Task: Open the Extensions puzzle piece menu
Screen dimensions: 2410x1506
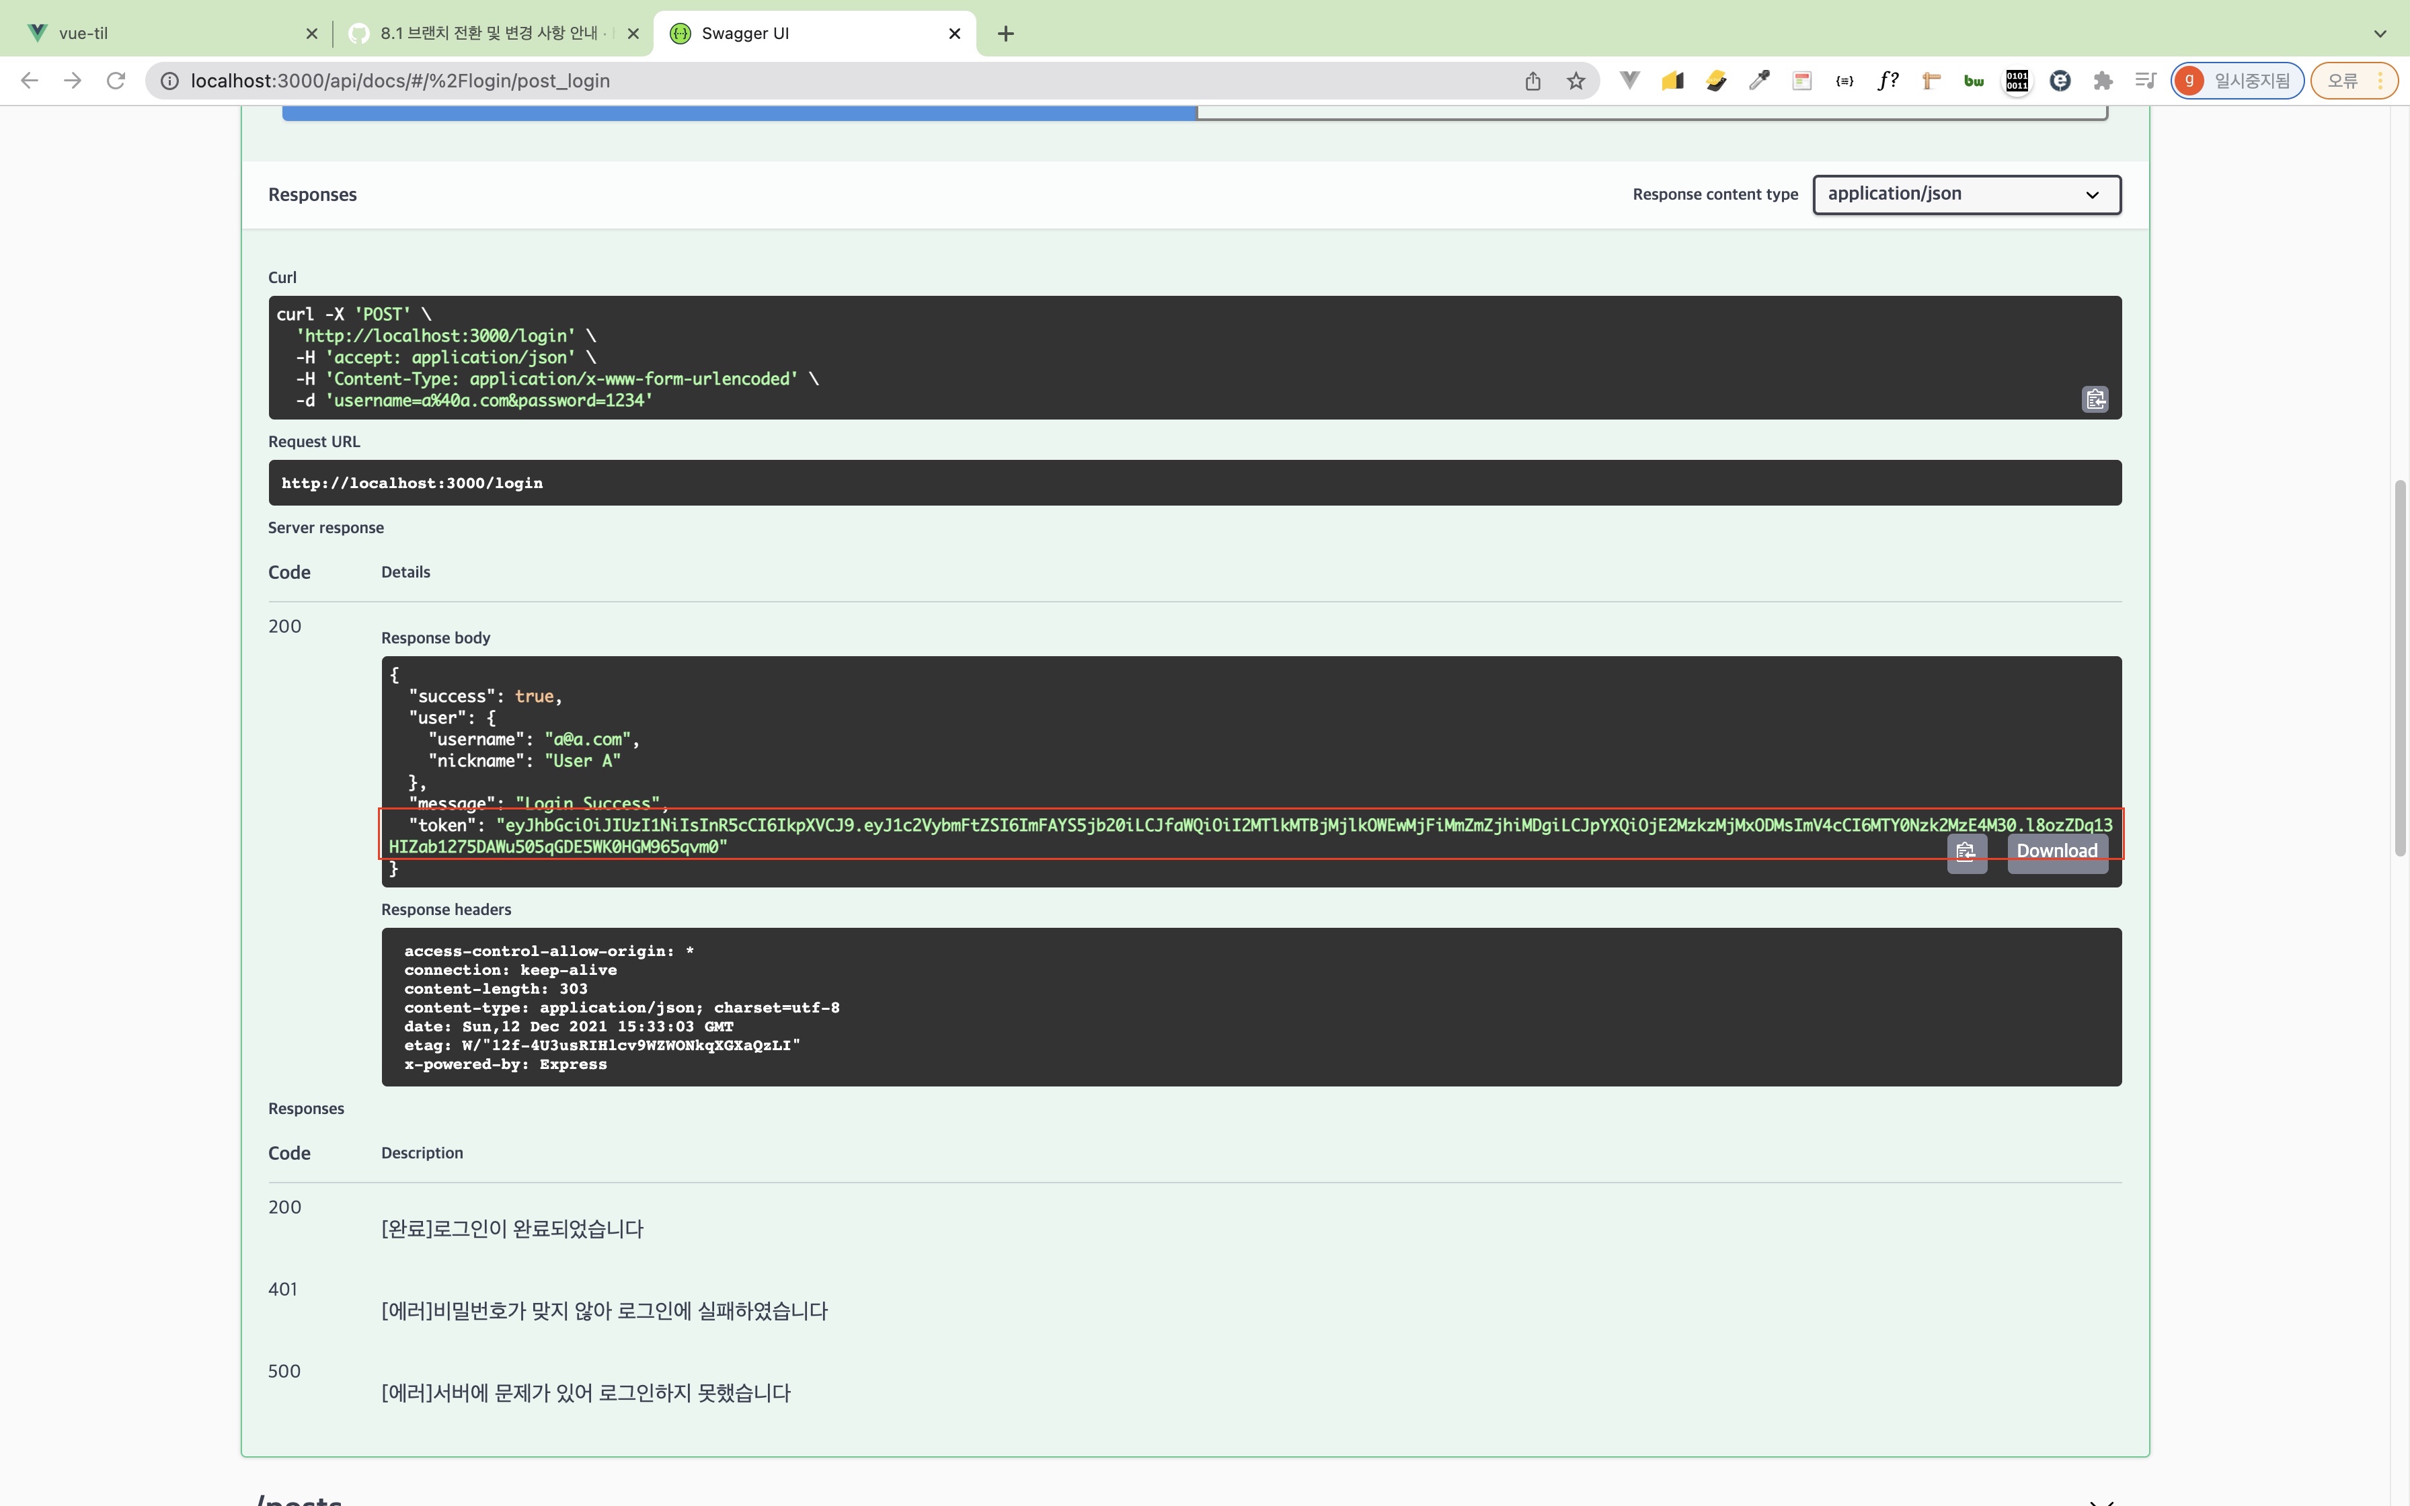Action: (x=2102, y=81)
